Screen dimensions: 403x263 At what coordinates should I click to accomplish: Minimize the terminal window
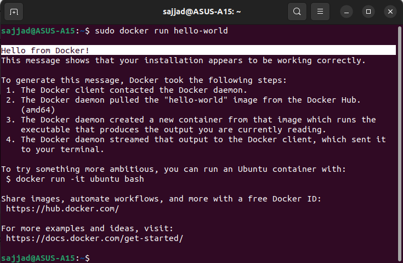click(347, 12)
